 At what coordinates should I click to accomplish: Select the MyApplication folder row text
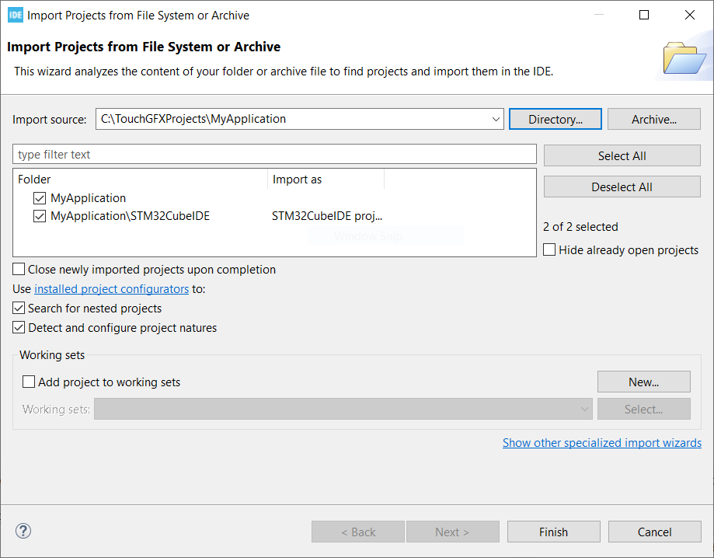click(x=89, y=198)
